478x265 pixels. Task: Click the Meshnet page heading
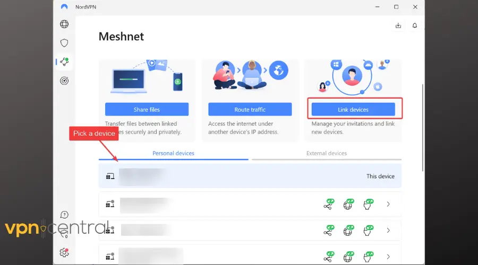121,37
